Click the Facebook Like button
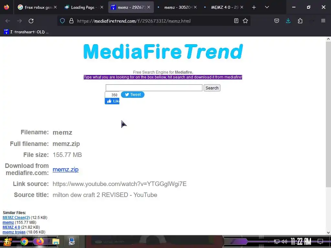The image size is (331, 248). pos(112,101)
